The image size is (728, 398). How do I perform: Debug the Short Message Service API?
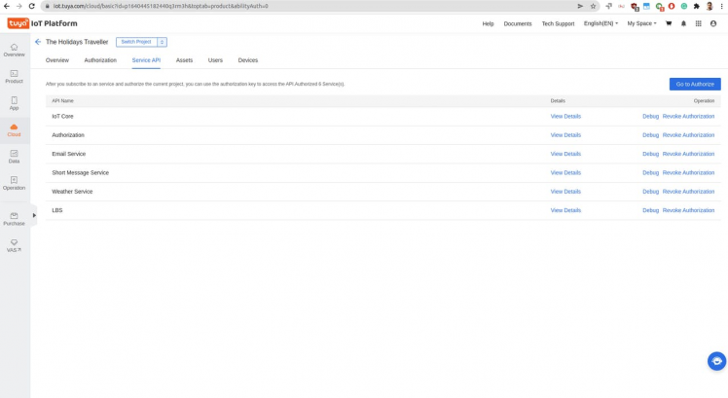[650, 173]
